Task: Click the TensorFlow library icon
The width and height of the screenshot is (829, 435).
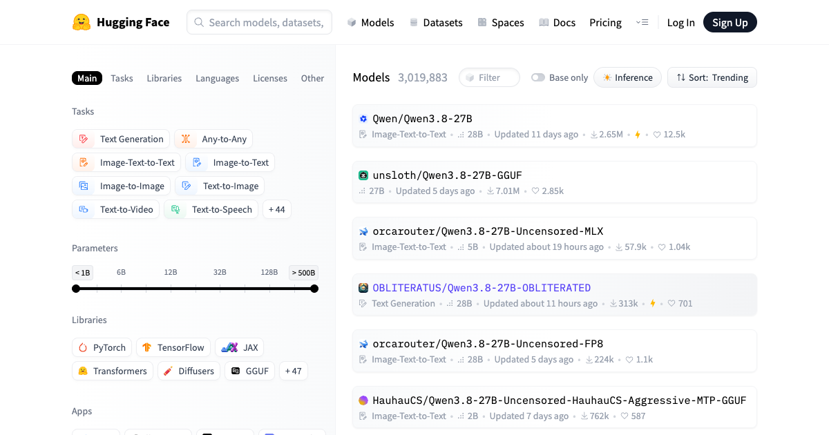Action: click(x=147, y=347)
